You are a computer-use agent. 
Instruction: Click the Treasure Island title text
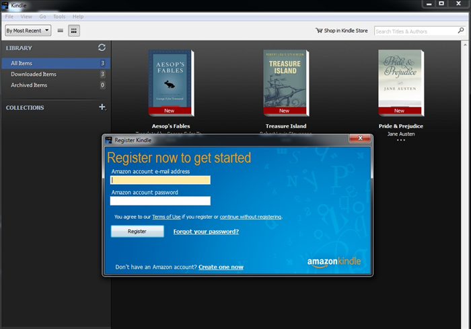[286, 126]
